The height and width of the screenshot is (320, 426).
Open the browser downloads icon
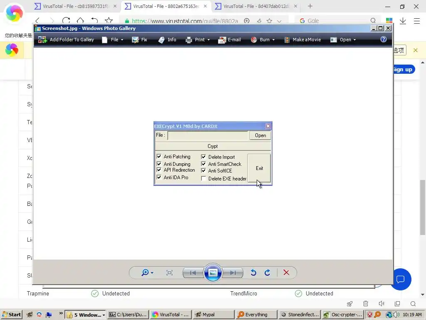(403, 21)
